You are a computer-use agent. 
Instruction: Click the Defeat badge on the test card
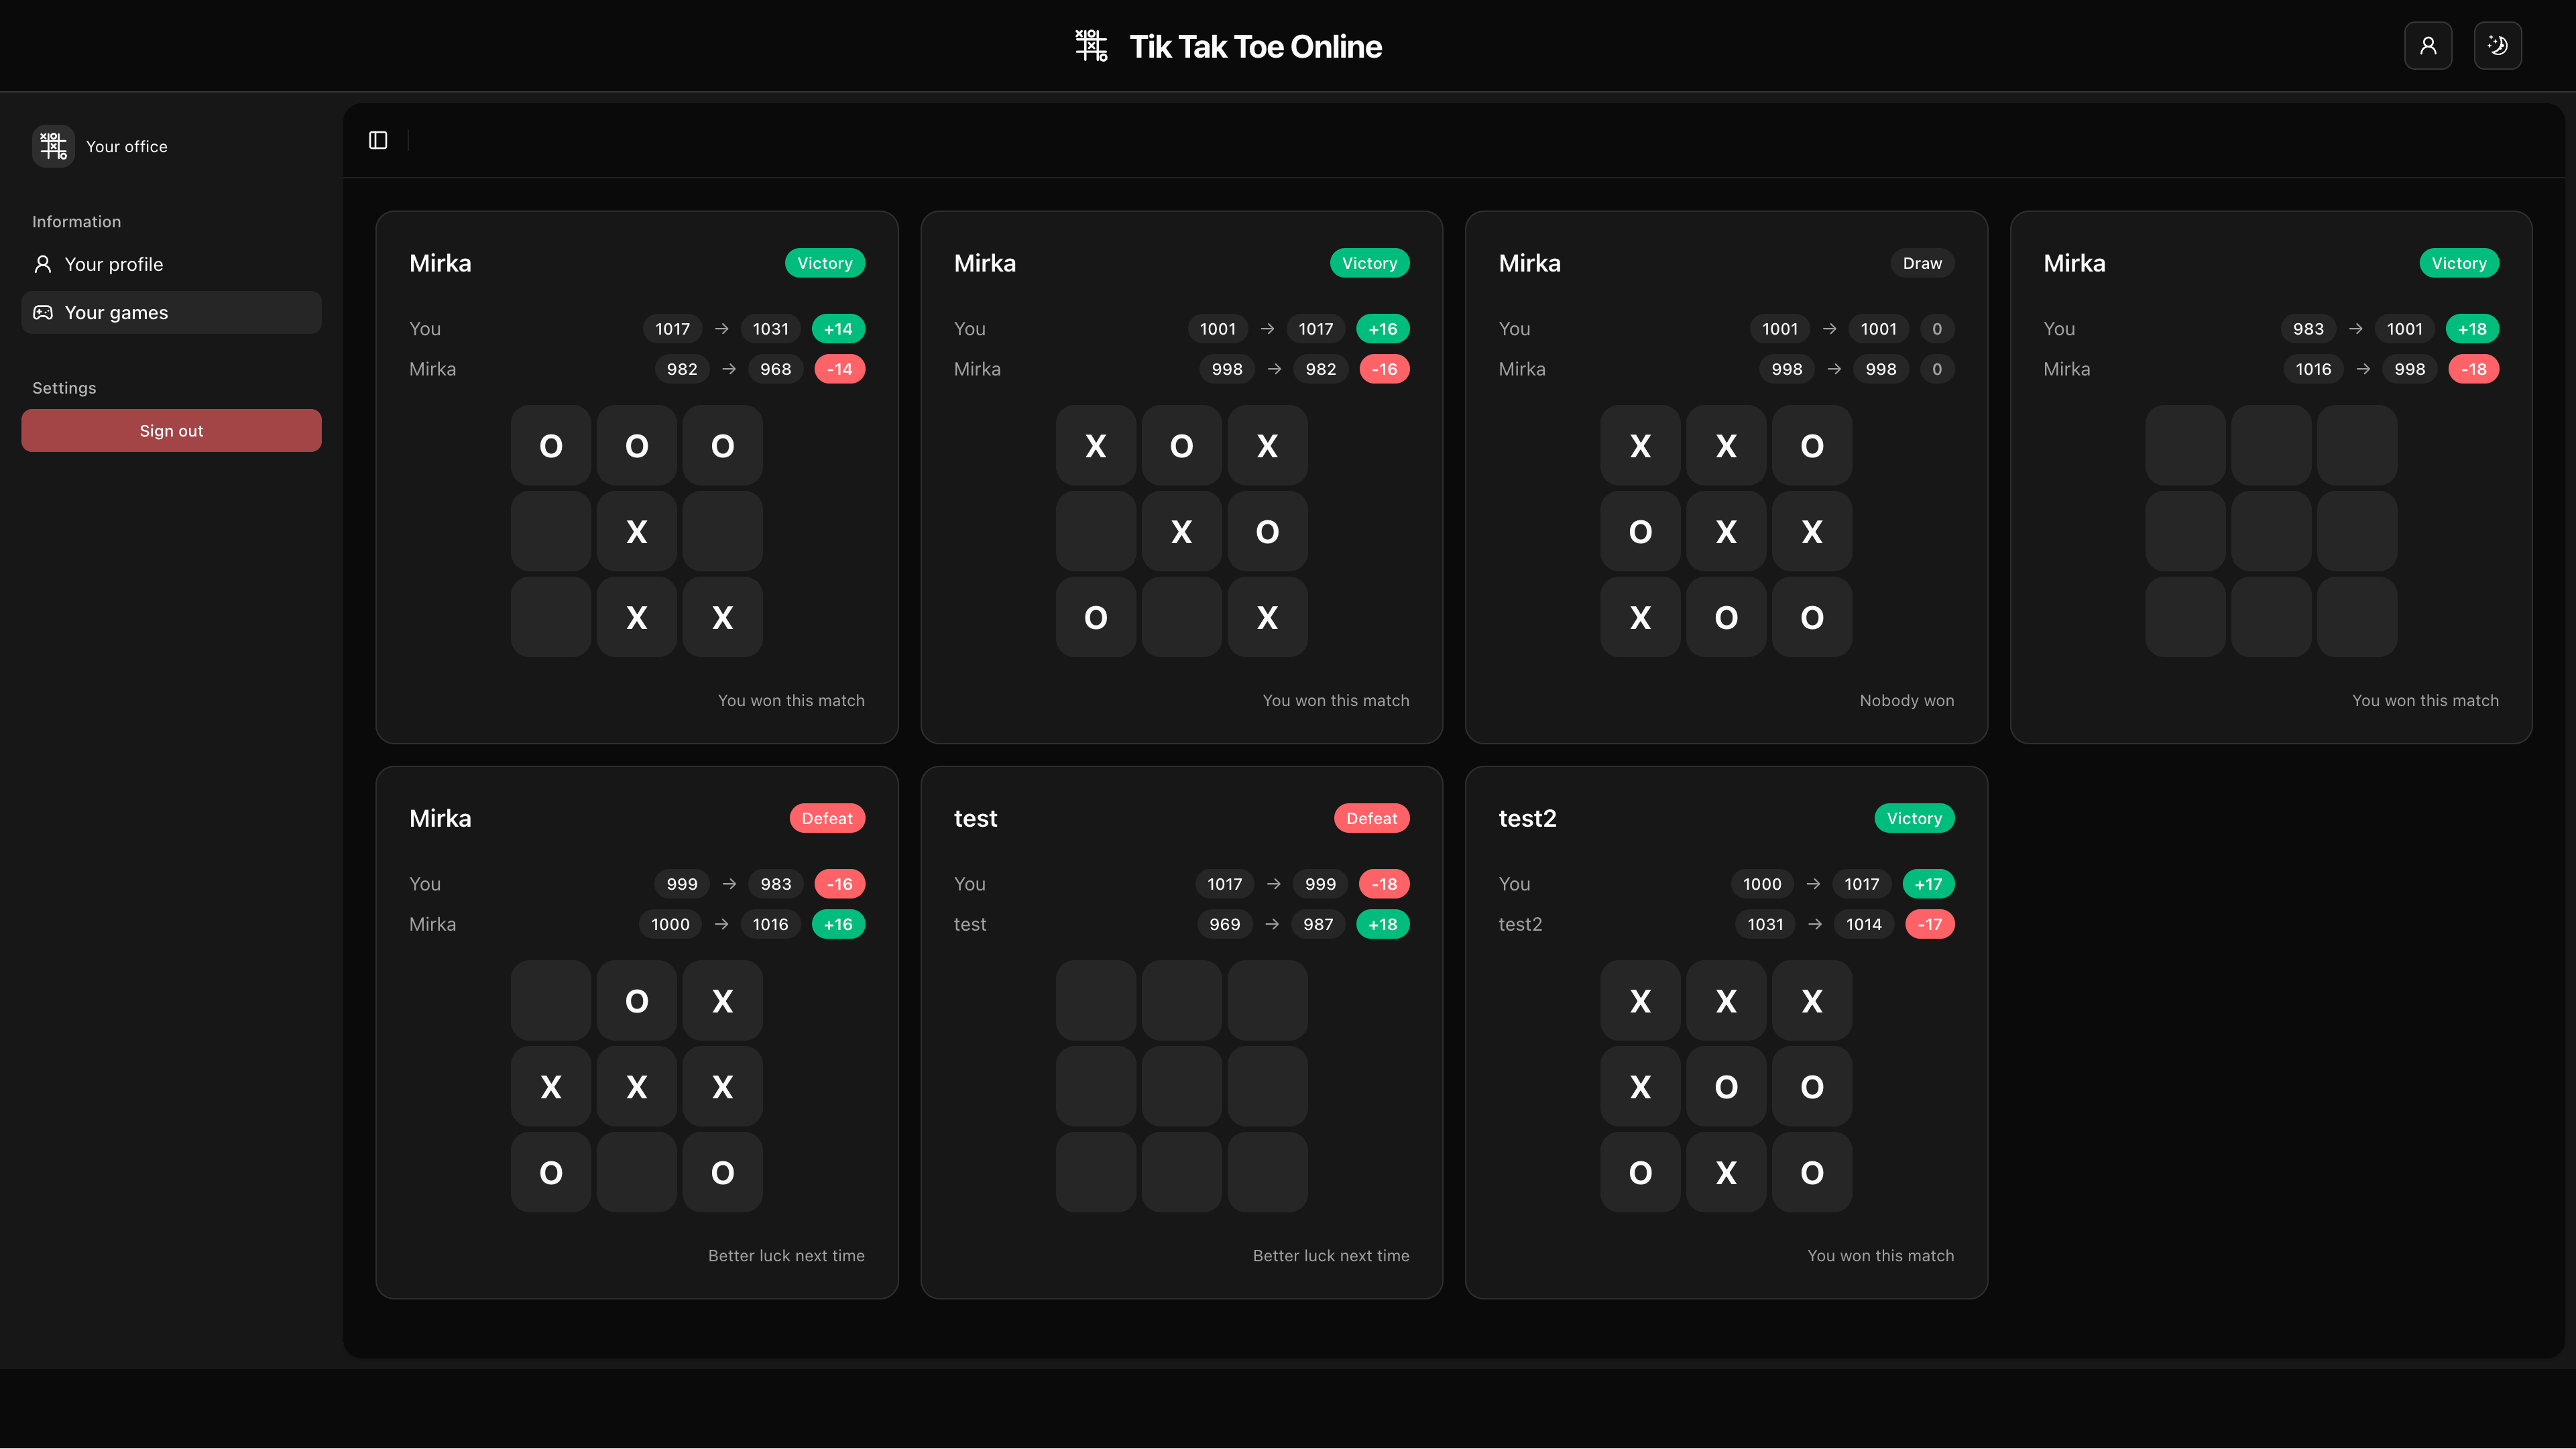click(x=1371, y=817)
